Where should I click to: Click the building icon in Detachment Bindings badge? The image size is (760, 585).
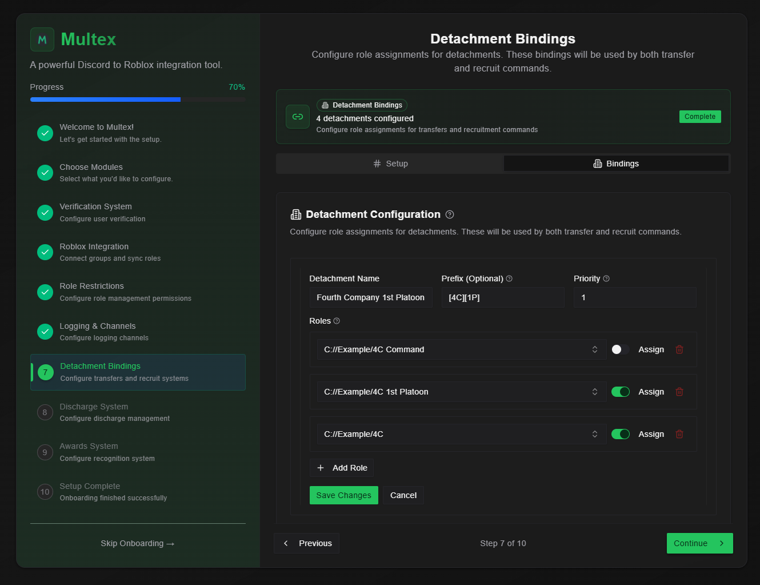(x=325, y=105)
